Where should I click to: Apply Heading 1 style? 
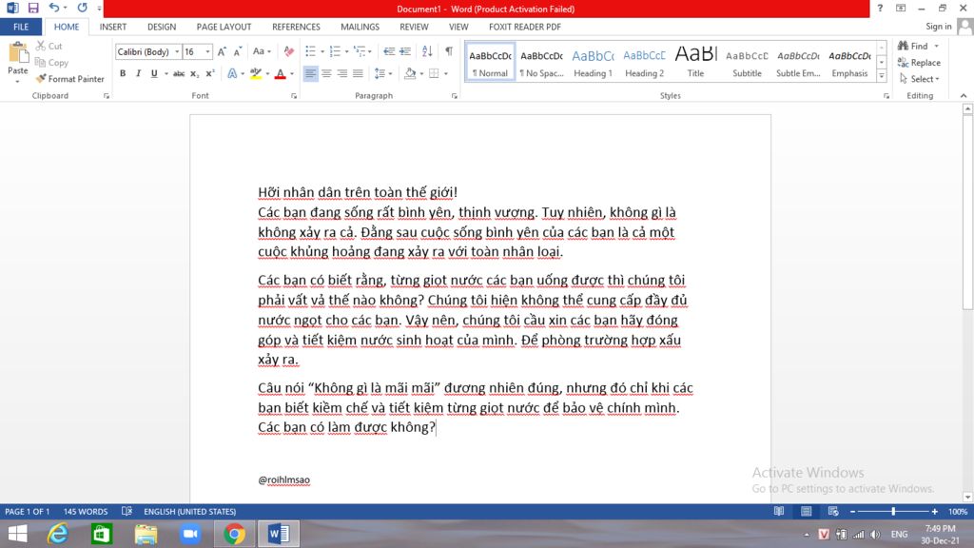[x=593, y=62]
